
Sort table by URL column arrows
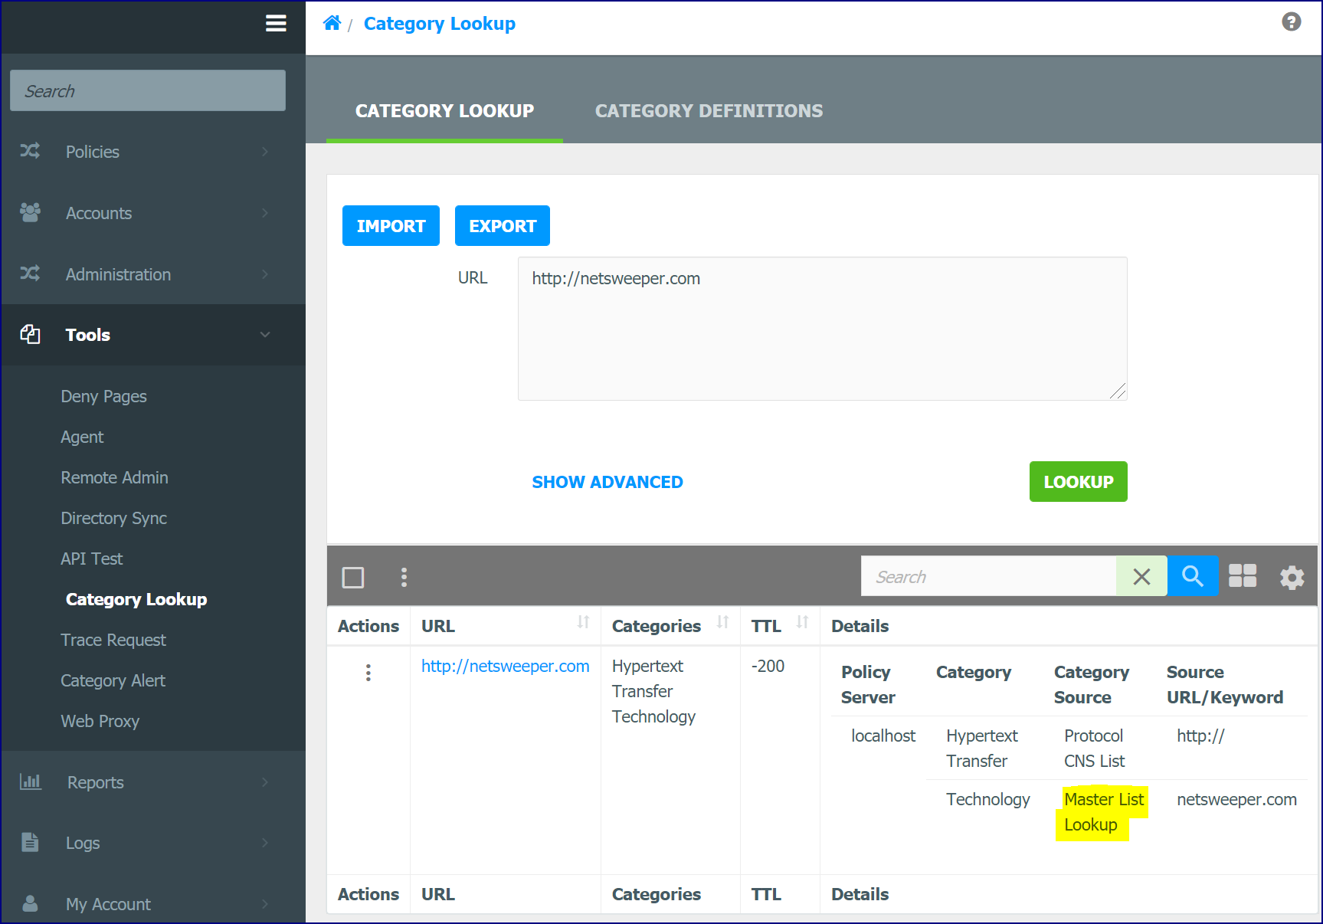[584, 622]
